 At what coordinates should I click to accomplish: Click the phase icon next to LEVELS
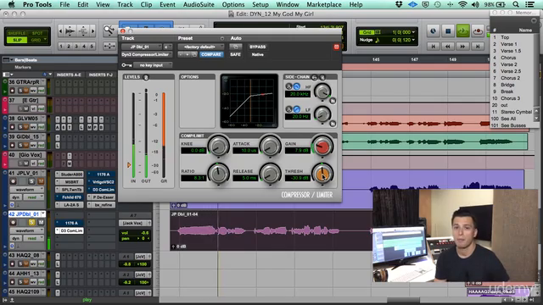(146, 77)
